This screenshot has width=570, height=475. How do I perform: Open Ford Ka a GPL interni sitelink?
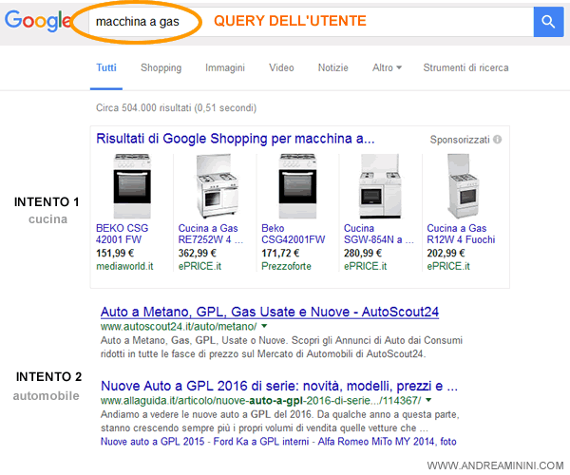pyautogui.click(x=261, y=442)
